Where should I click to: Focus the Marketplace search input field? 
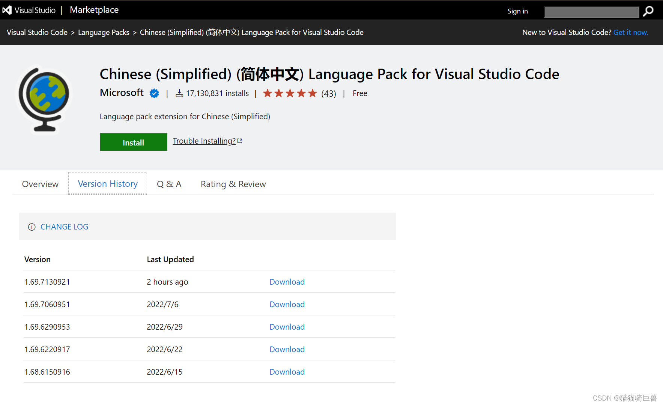(x=591, y=12)
